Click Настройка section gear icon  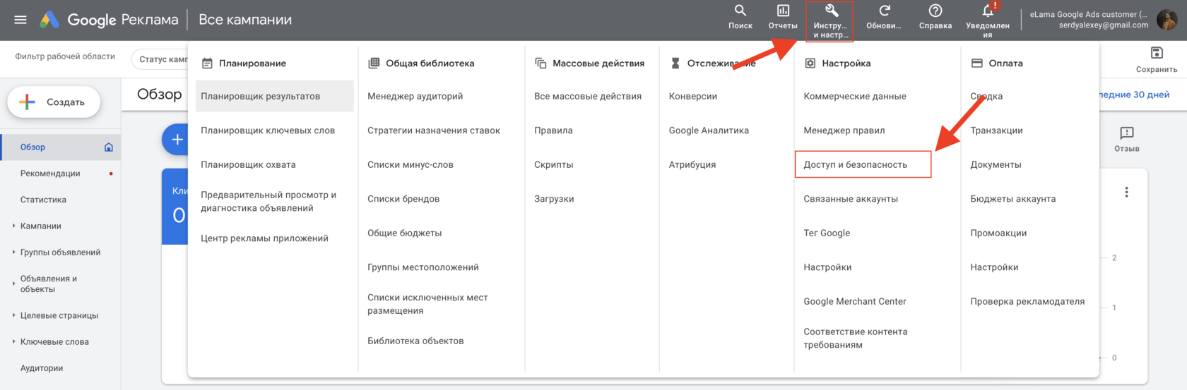(810, 63)
